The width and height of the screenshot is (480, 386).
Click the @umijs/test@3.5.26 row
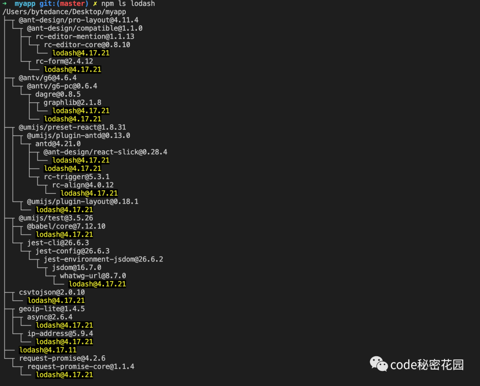coord(56,218)
